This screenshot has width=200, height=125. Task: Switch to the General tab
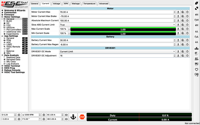pos(34,3)
